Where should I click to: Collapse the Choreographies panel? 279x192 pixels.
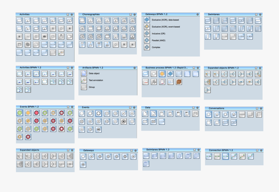coord(135,14)
